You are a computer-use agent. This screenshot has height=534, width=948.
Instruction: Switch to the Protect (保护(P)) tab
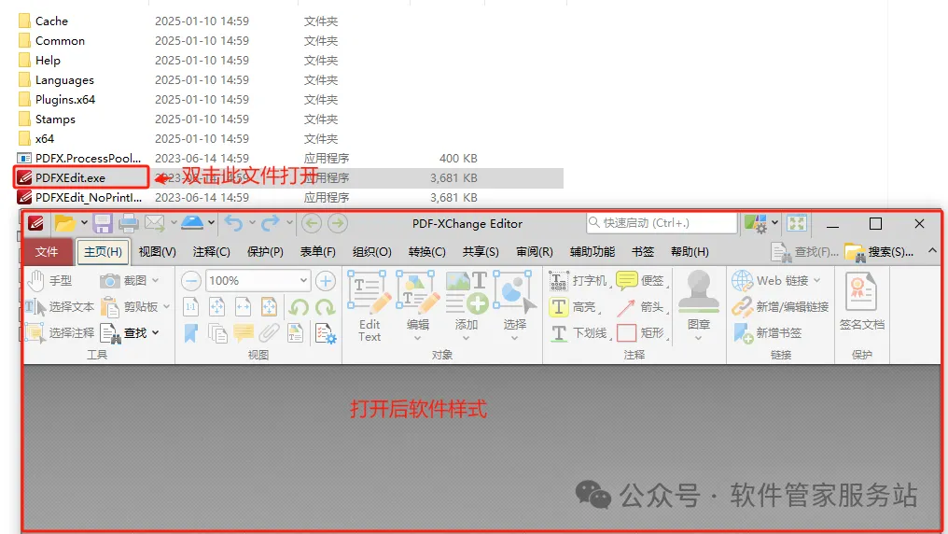[265, 251]
